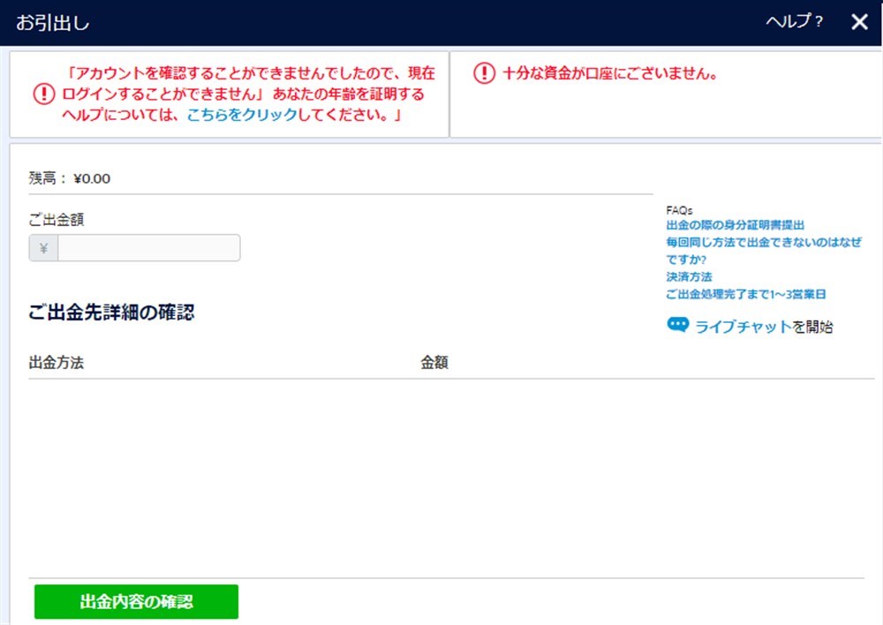Click the ご出金額 field label
The width and height of the screenshot is (883, 625).
point(57,220)
